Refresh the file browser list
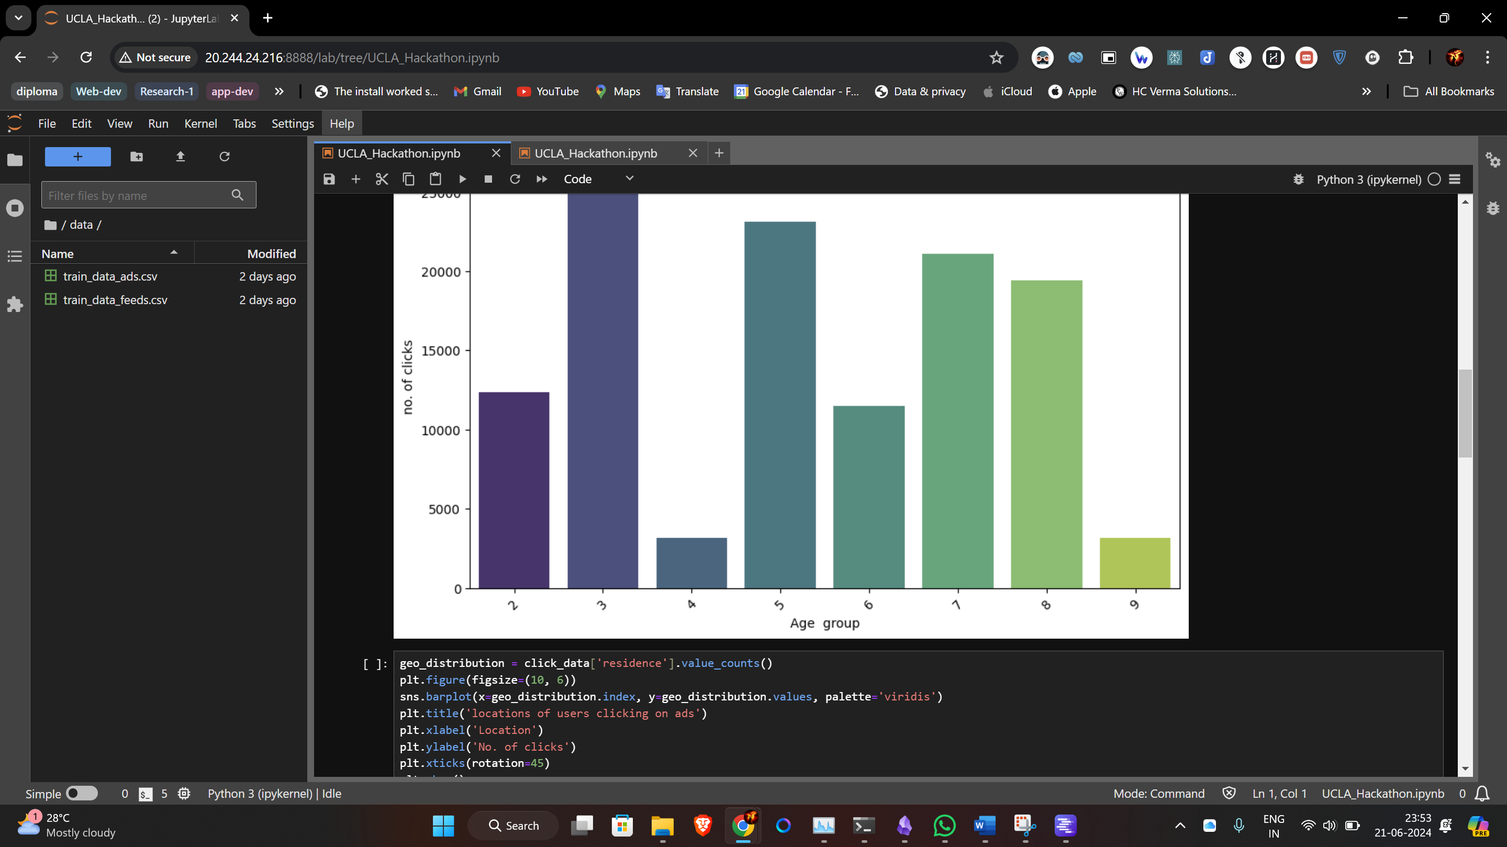Viewport: 1507px width, 847px height. 224,156
